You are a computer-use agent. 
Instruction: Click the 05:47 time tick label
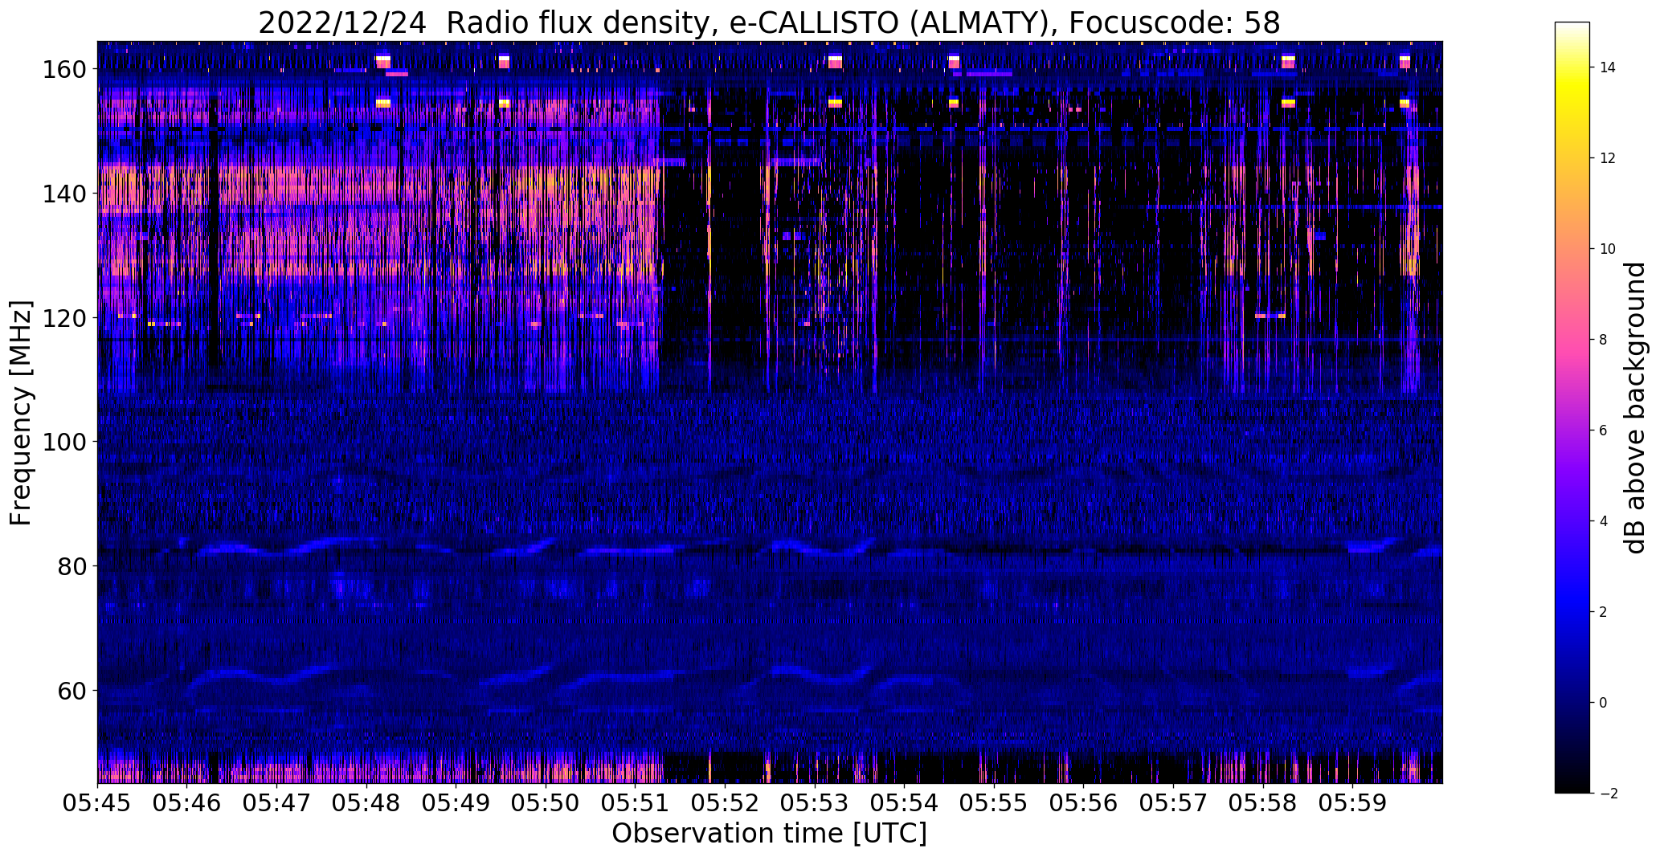[277, 803]
